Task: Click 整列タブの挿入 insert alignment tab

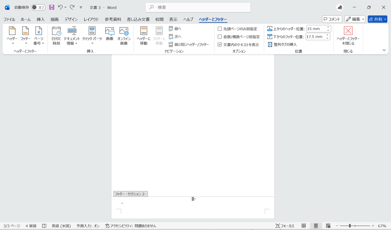Action: pos(282,44)
